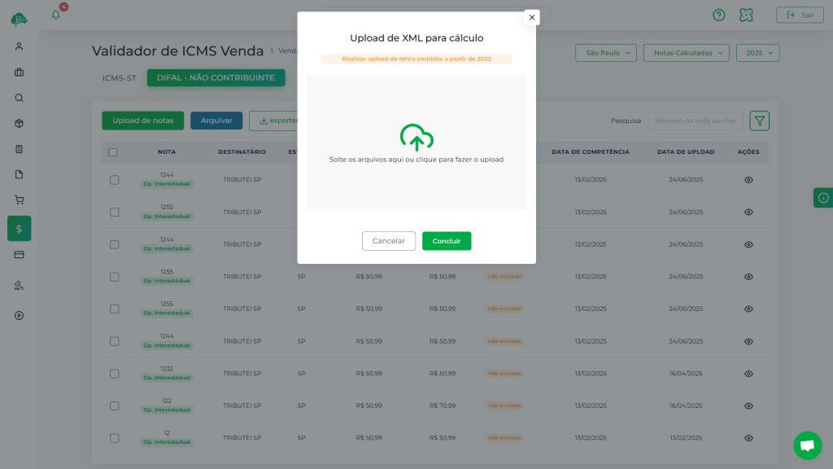Select the dollar sign sidebar icon
The image size is (833, 469).
coord(19,229)
